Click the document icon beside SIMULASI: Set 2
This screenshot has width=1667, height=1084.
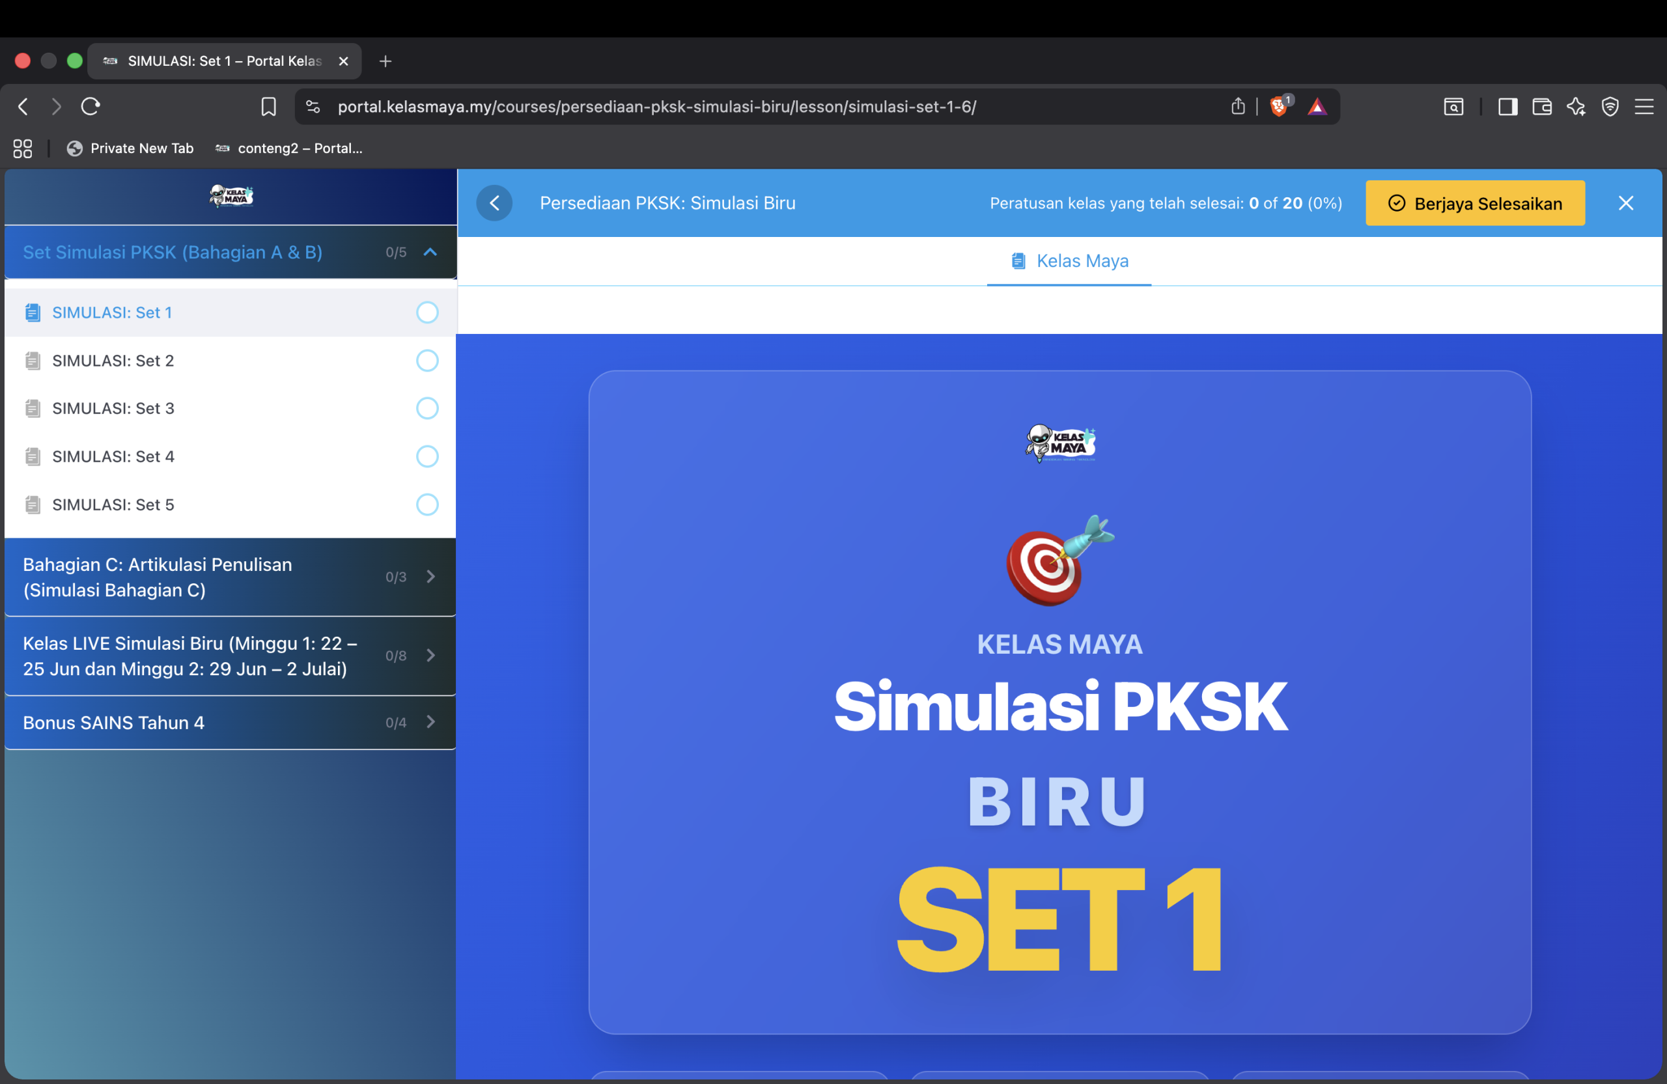(32, 361)
